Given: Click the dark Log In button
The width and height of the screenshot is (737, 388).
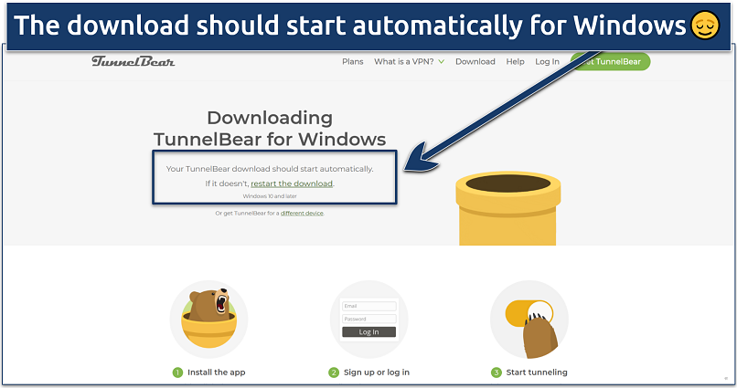Looking at the screenshot, I should click(x=369, y=331).
